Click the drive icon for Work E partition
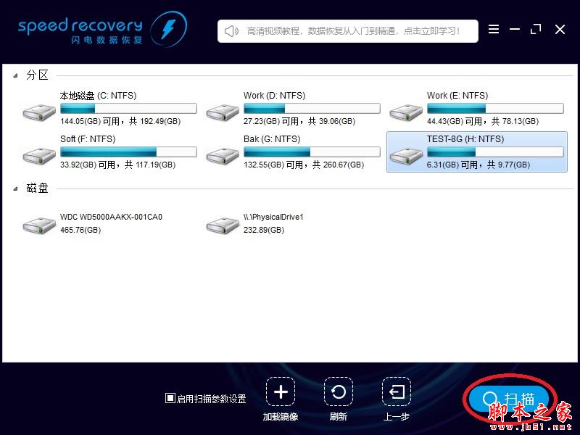This screenshot has height=435, width=580. click(x=406, y=112)
